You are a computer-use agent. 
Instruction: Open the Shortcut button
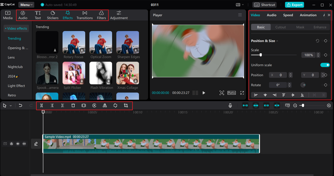(x=264, y=5)
